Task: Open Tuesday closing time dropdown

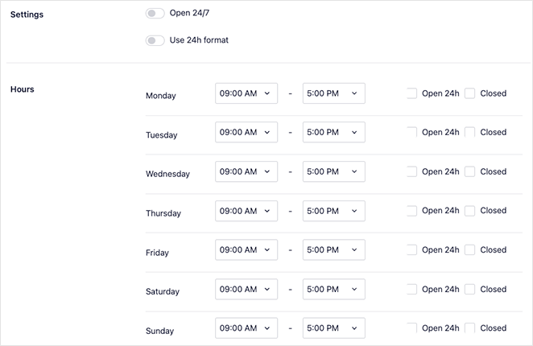Action: pos(334,132)
